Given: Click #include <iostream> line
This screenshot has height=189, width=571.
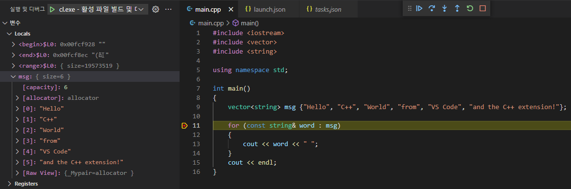Looking at the screenshot, I should 249,33.
